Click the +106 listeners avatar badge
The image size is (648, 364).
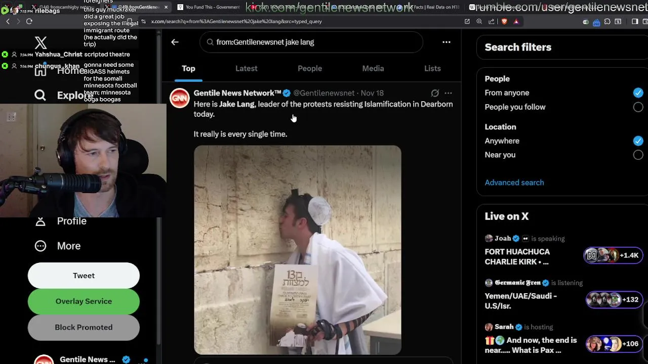pyautogui.click(x=614, y=344)
